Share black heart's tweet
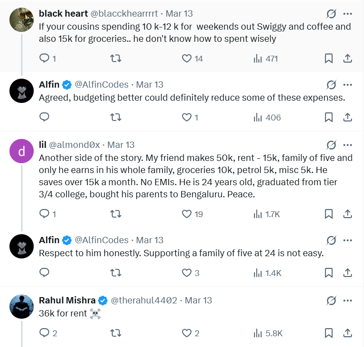This screenshot has height=347, width=364. tap(347, 58)
